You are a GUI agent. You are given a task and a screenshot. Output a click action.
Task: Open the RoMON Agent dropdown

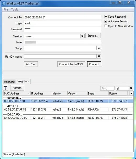pos(99,56)
